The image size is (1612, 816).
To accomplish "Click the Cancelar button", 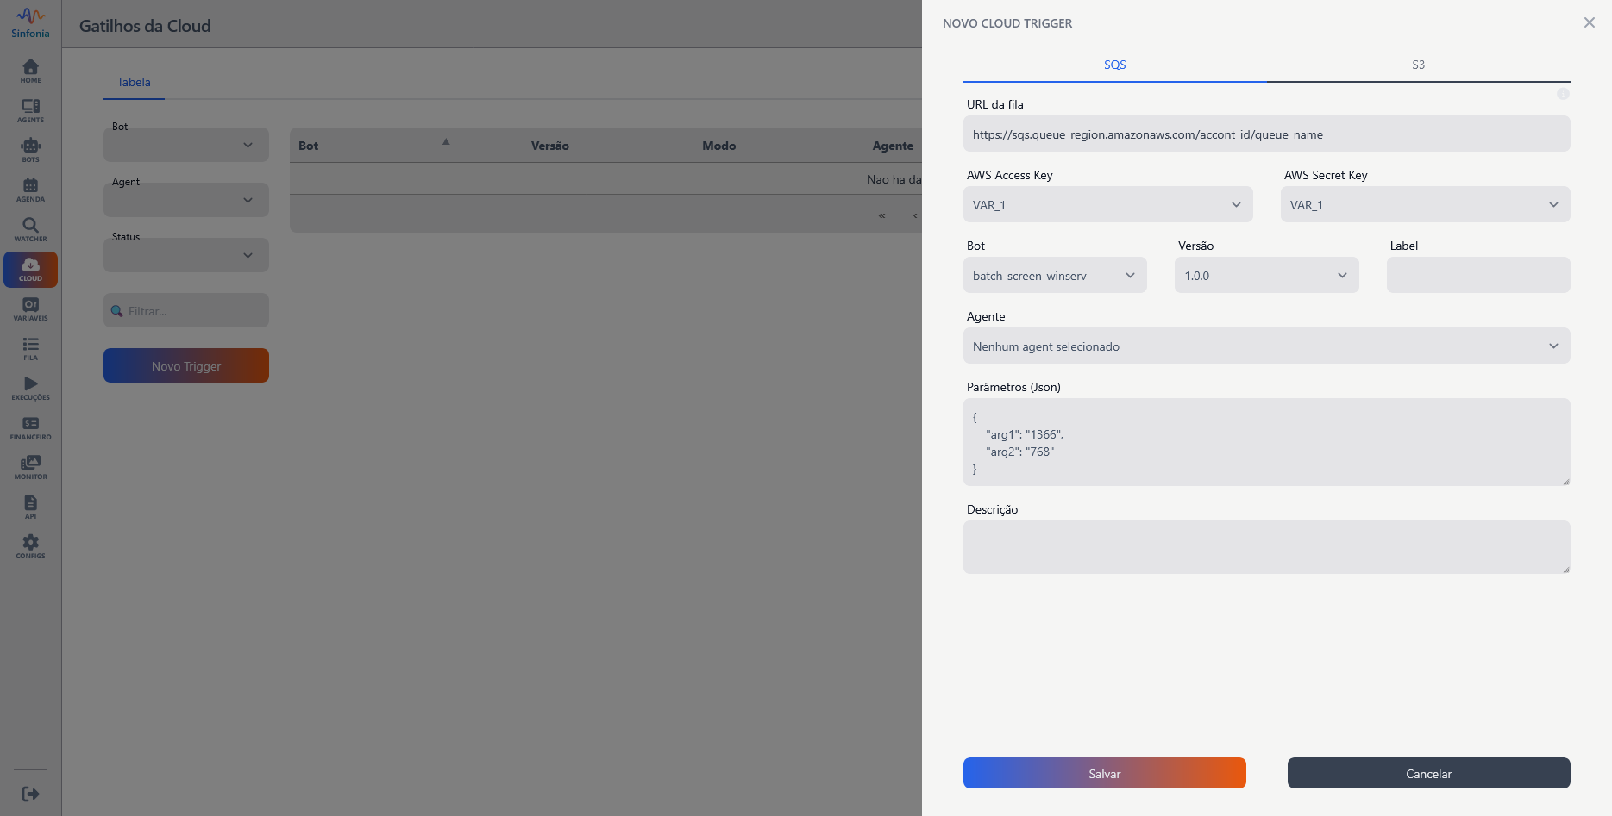I will [x=1428, y=773].
